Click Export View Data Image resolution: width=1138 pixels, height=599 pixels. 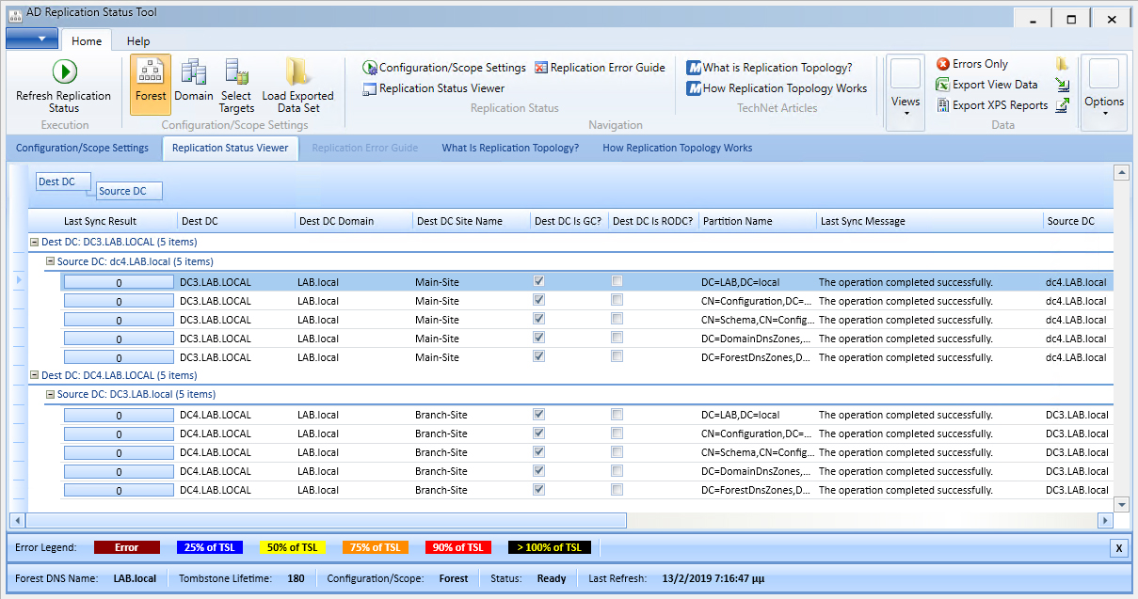(986, 85)
